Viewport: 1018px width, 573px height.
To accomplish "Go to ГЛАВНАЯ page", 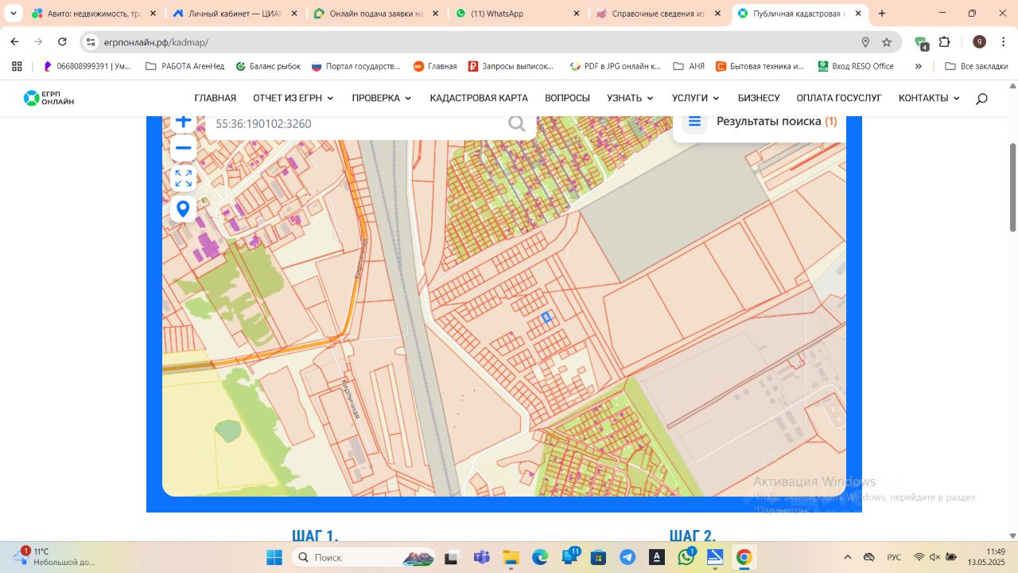I will (x=215, y=98).
